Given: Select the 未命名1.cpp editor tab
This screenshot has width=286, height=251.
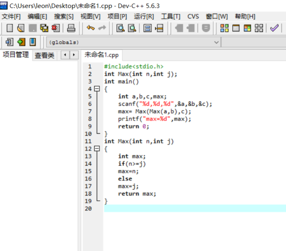Looking at the screenshot, I should [102, 55].
